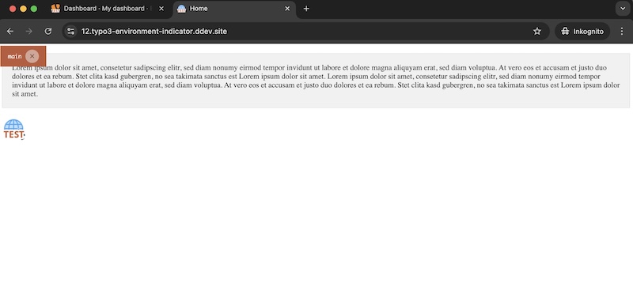Viewport: 633px width, 287px height.
Task: Dismiss the main environment indicator badge
Action: [x=32, y=56]
